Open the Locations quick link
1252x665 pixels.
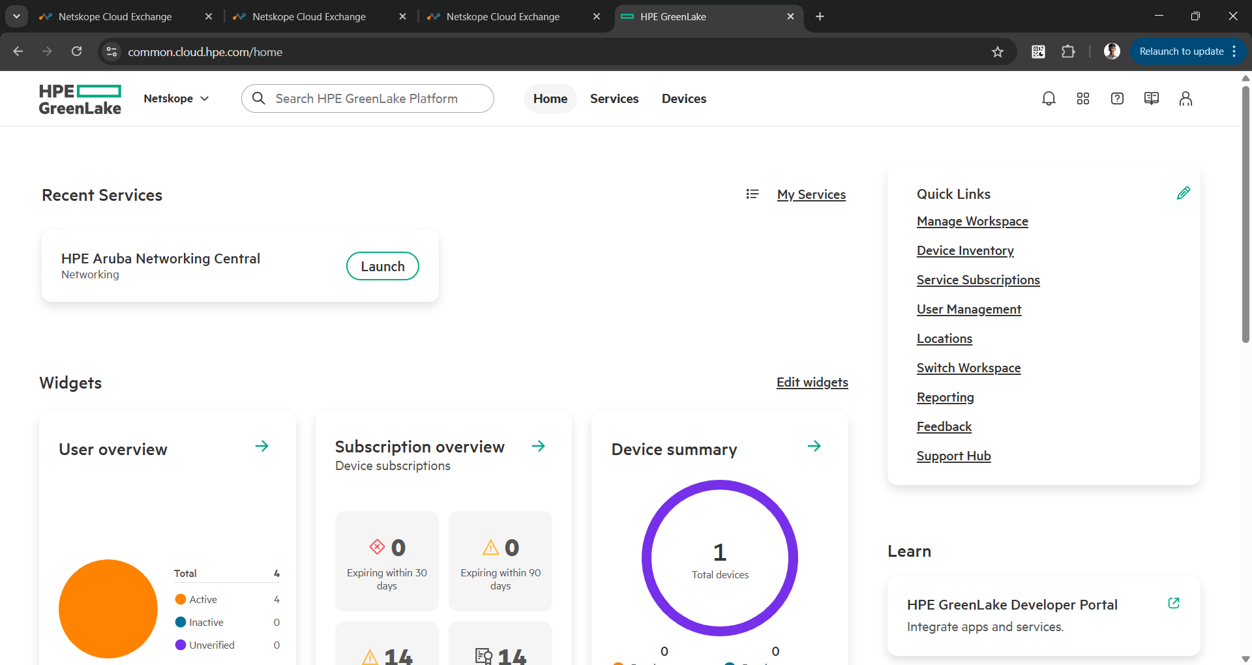944,338
